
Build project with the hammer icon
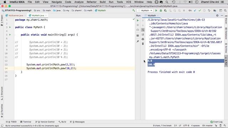point(134,10)
